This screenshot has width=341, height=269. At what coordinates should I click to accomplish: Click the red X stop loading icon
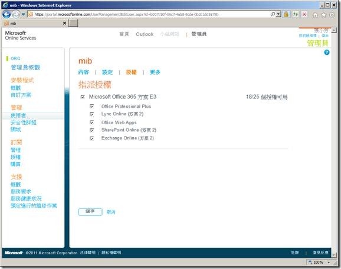pos(304,14)
